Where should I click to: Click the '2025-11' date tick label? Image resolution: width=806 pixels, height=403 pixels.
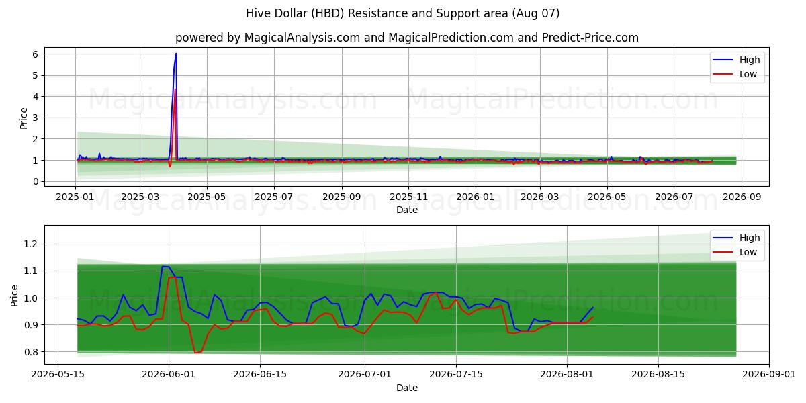pos(408,196)
